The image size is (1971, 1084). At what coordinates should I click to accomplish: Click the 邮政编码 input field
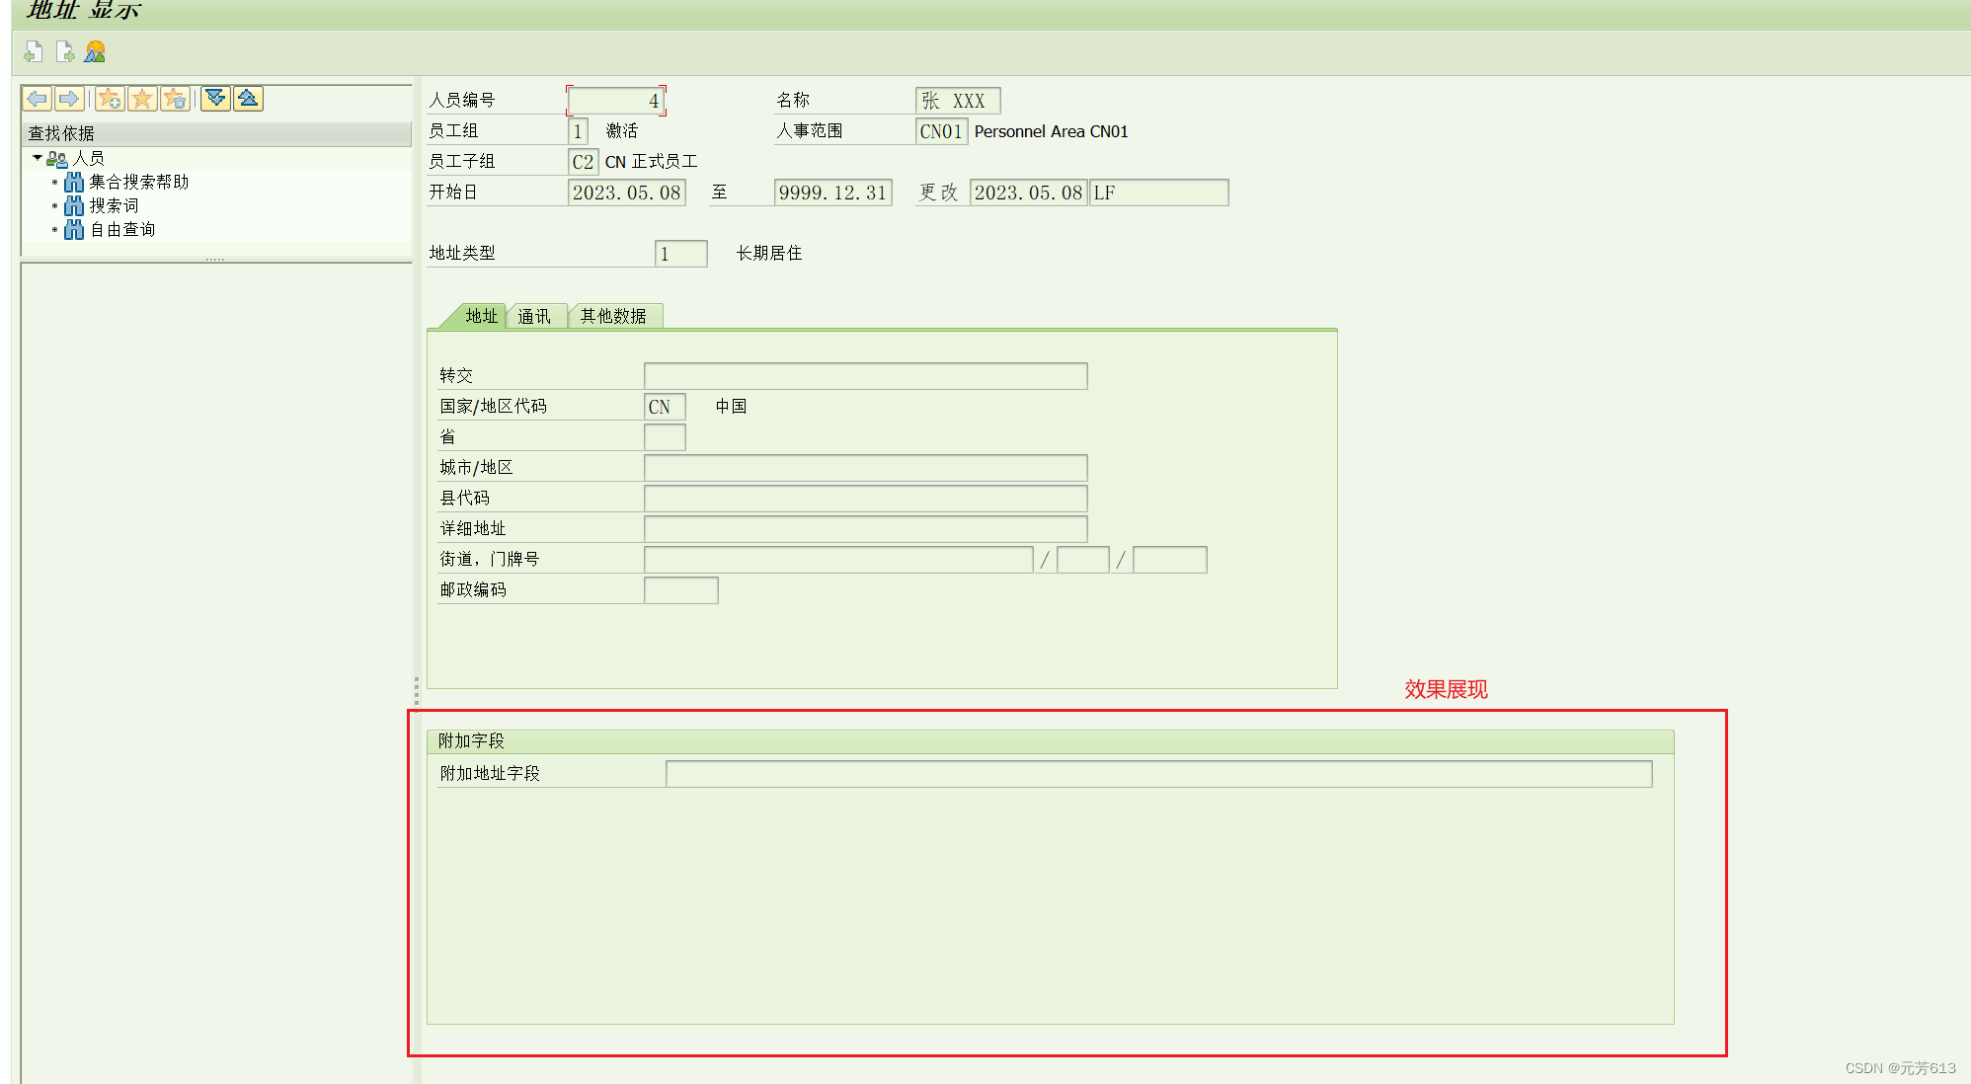click(681, 590)
